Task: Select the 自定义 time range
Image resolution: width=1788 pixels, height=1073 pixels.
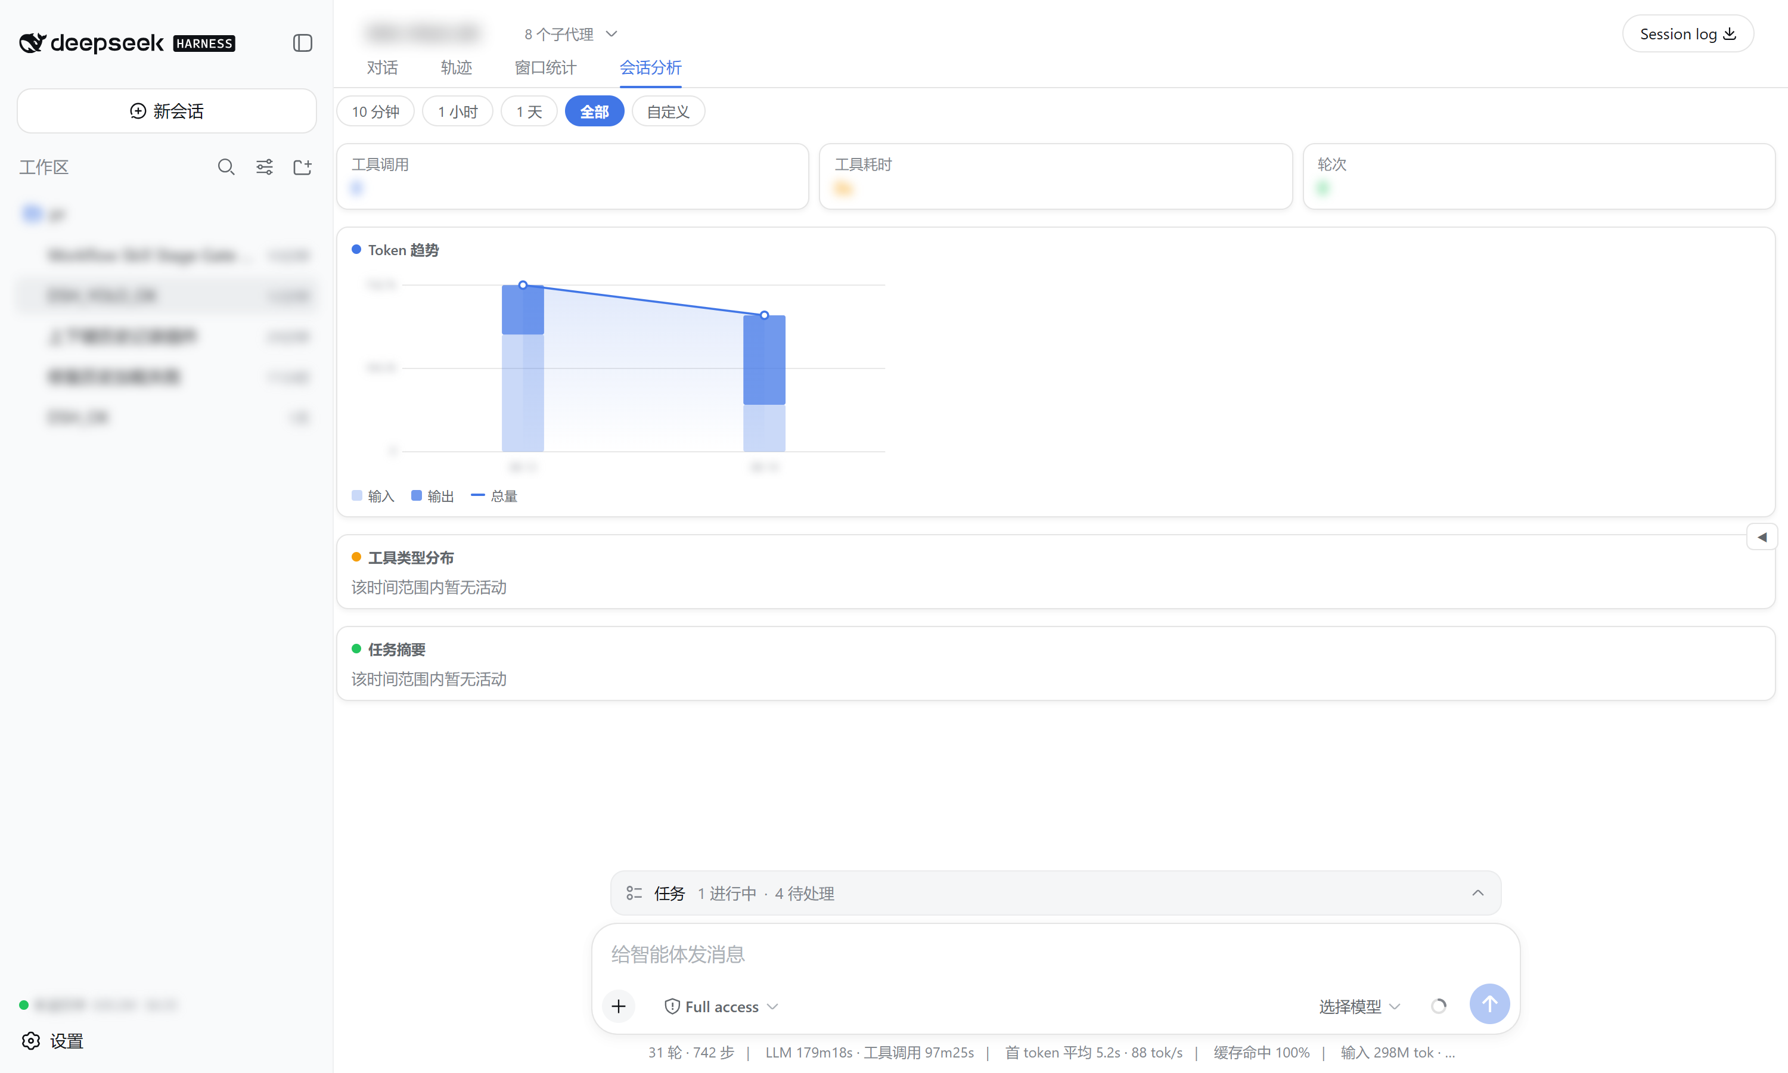Action: [669, 111]
